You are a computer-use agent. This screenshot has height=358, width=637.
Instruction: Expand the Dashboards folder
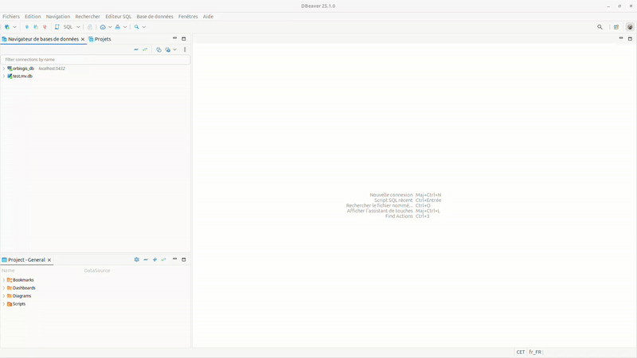tap(4, 288)
